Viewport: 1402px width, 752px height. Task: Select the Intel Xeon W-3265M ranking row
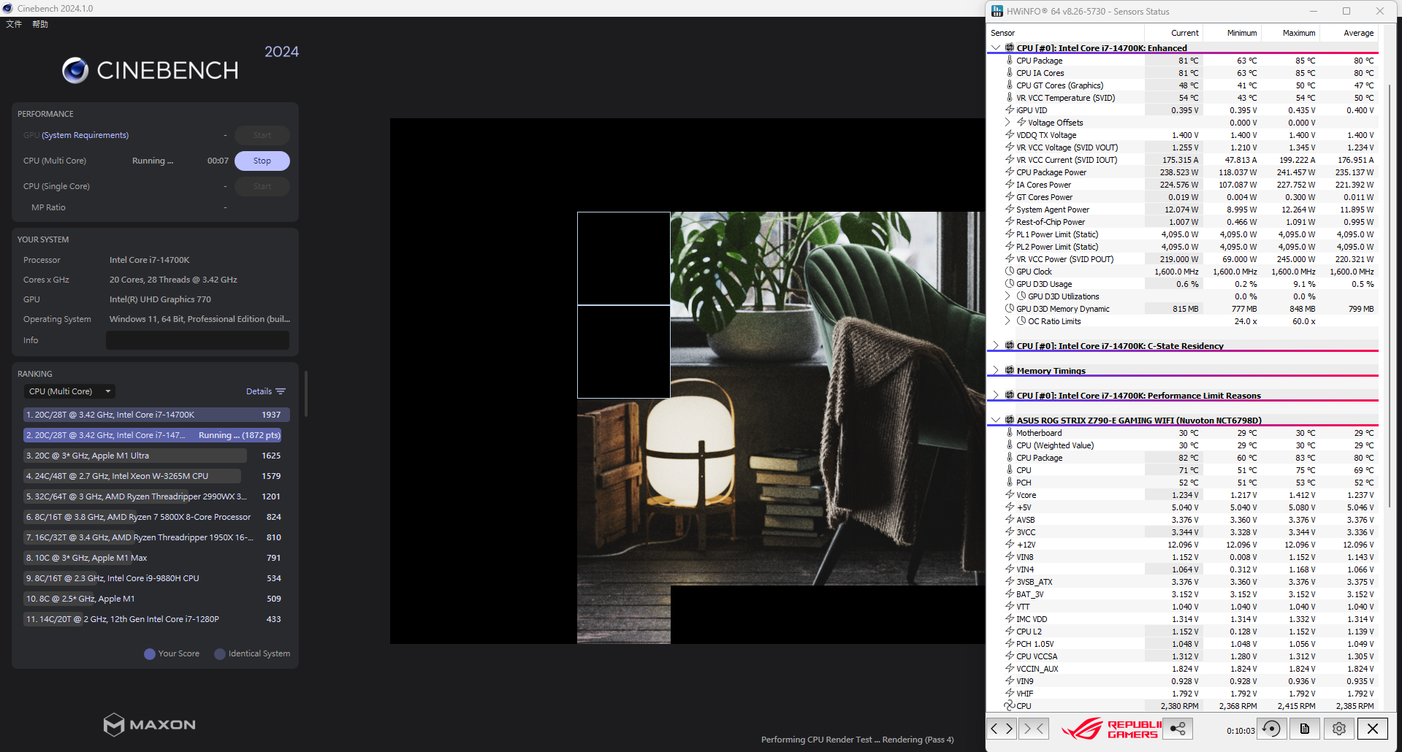pyautogui.click(x=156, y=476)
